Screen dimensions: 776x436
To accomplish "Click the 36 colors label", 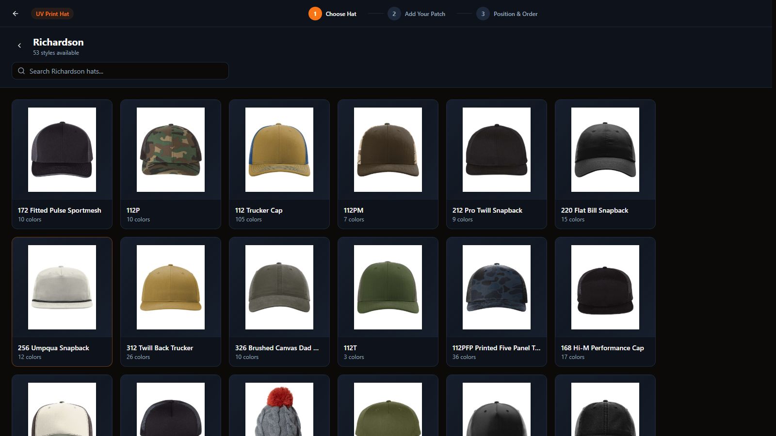I will (464, 357).
